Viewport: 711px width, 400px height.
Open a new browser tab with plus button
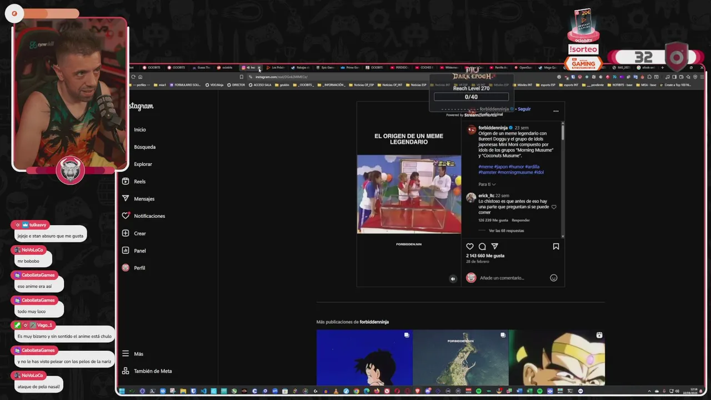click(x=662, y=68)
